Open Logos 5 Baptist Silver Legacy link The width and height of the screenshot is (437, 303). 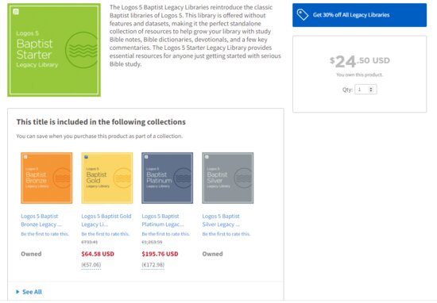click(x=221, y=220)
